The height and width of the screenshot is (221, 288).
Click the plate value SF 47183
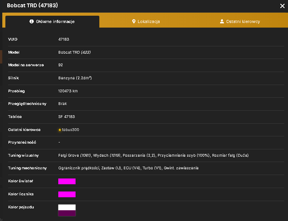[x=66, y=117]
